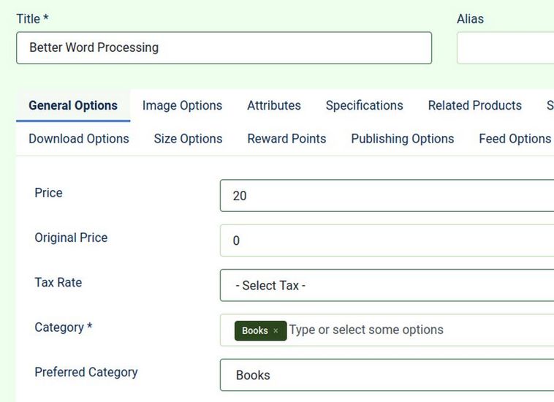Select the Related Products tab
Viewport: 554px width, 402px height.
tap(474, 105)
